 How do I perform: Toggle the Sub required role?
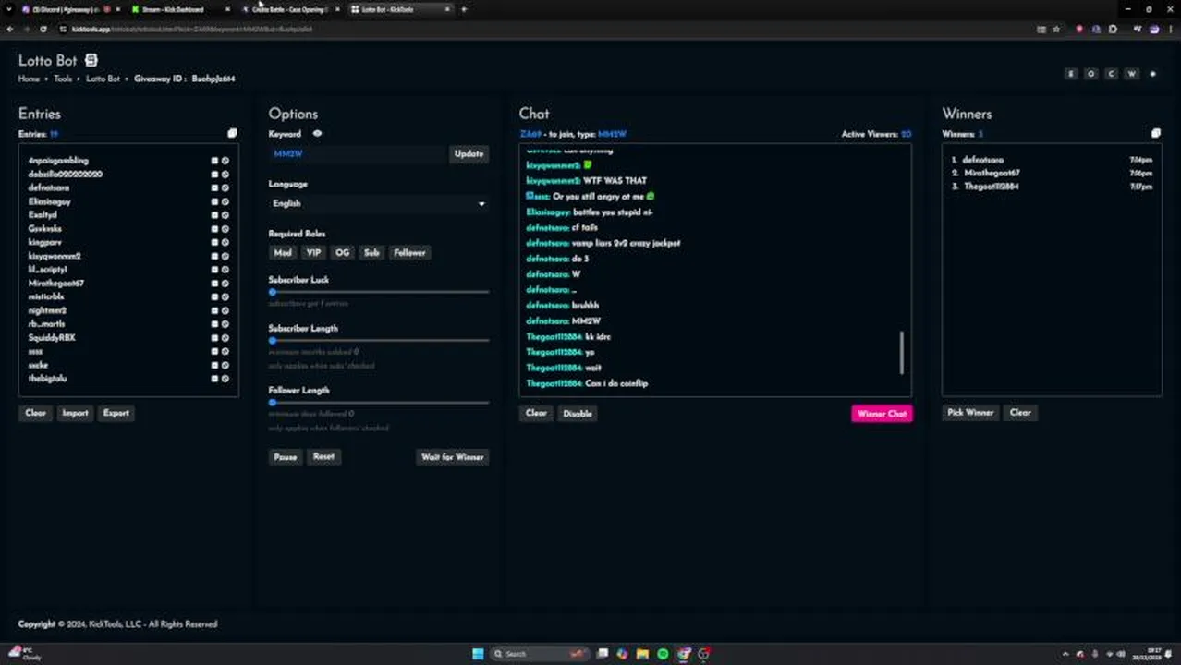tap(371, 253)
